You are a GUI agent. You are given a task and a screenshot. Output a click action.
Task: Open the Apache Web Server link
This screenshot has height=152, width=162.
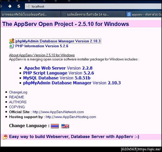[x=45, y=68]
